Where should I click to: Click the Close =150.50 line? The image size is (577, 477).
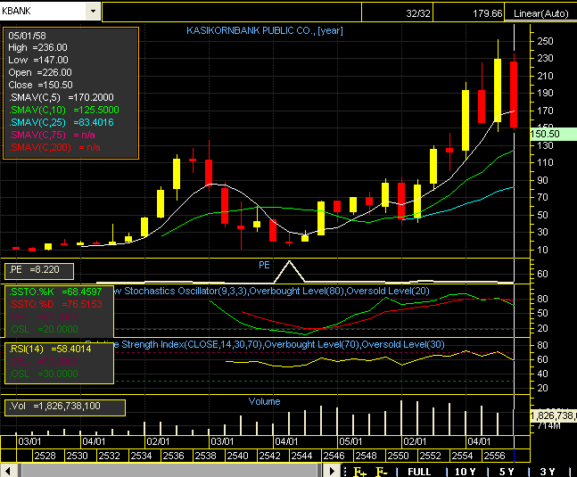point(40,85)
